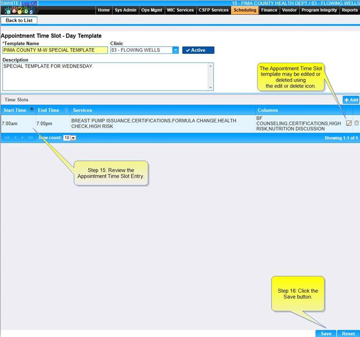This screenshot has width=360, height=337.
Task: Open the WIC Services menu
Action: coord(180,10)
